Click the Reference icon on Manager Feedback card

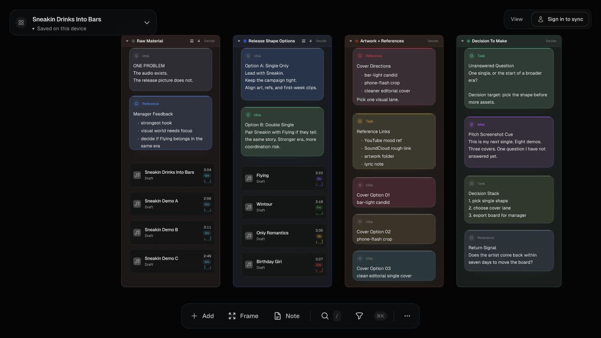tap(137, 103)
